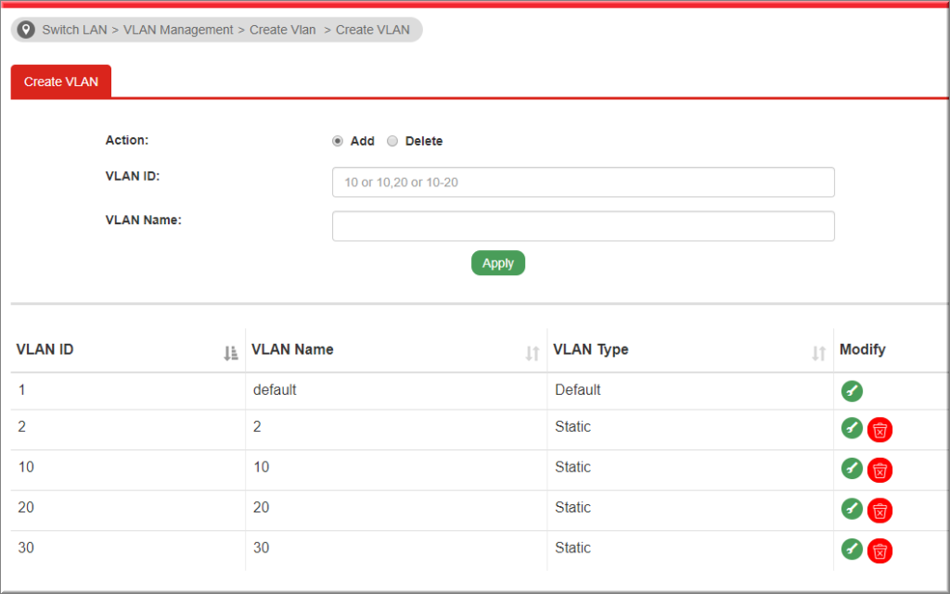Click into the VLAN Name text box
Screen dimensions: 950x594
[x=583, y=226]
